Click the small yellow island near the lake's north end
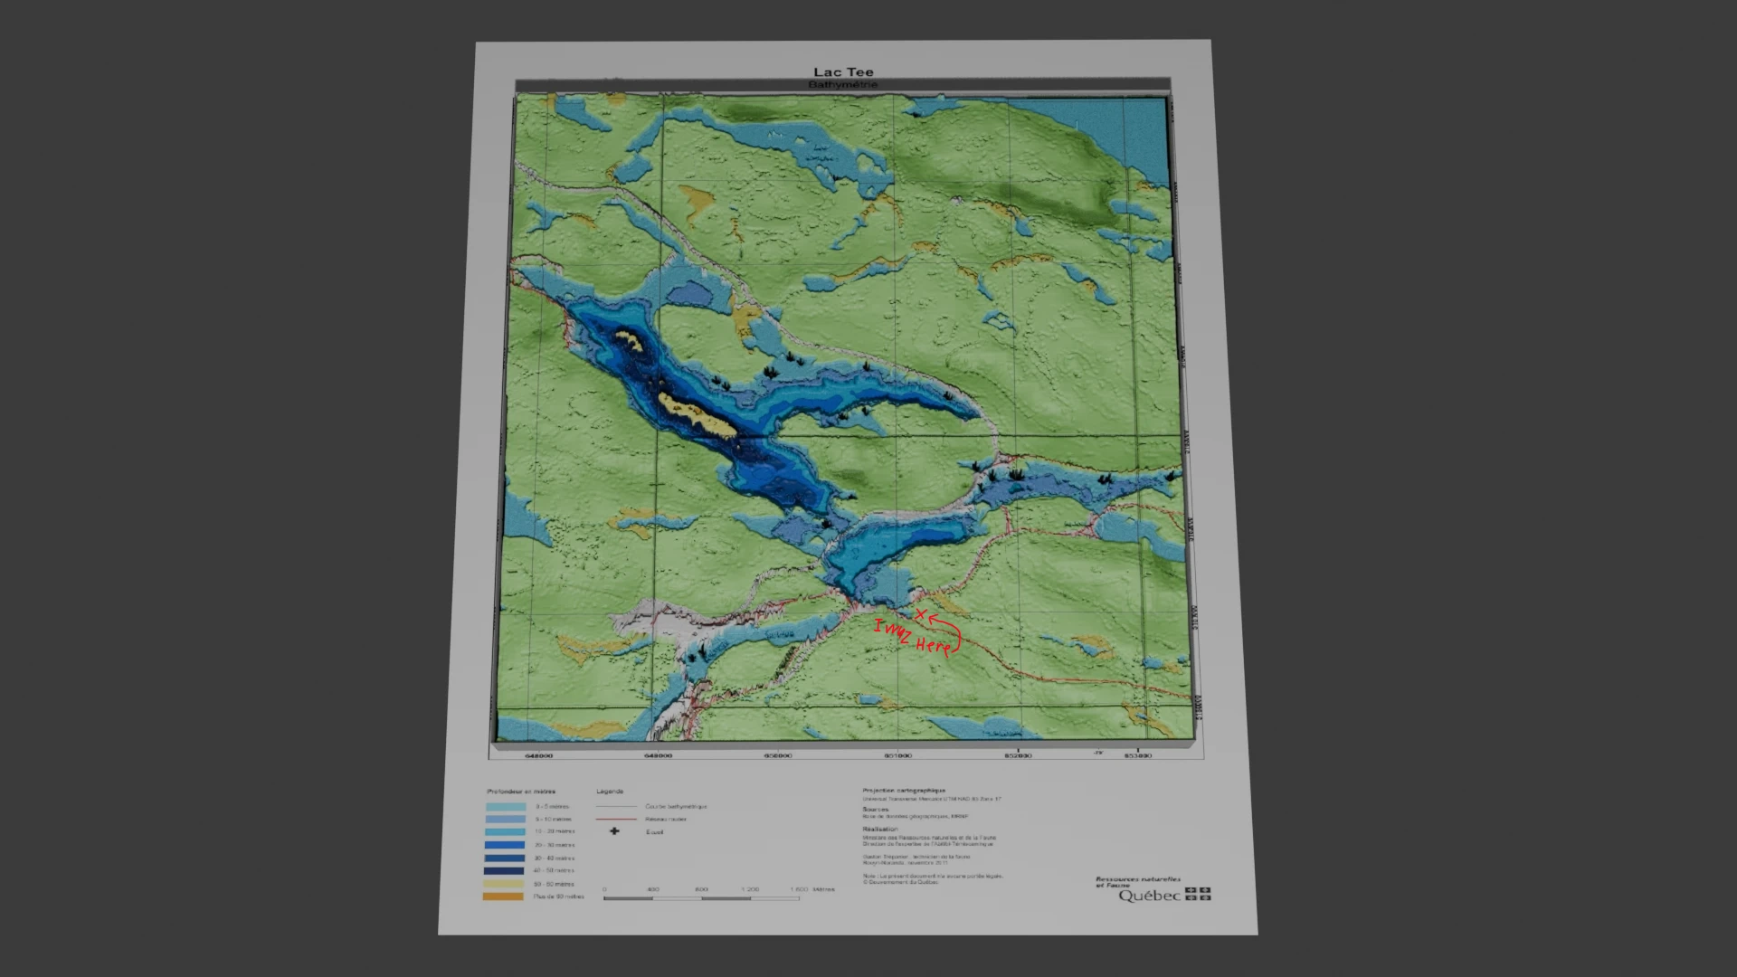Screen dimensions: 1737x977 click(x=630, y=342)
